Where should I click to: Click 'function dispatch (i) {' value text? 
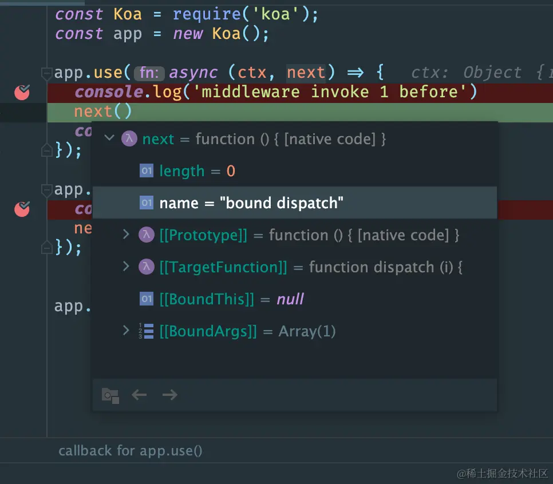(385, 267)
